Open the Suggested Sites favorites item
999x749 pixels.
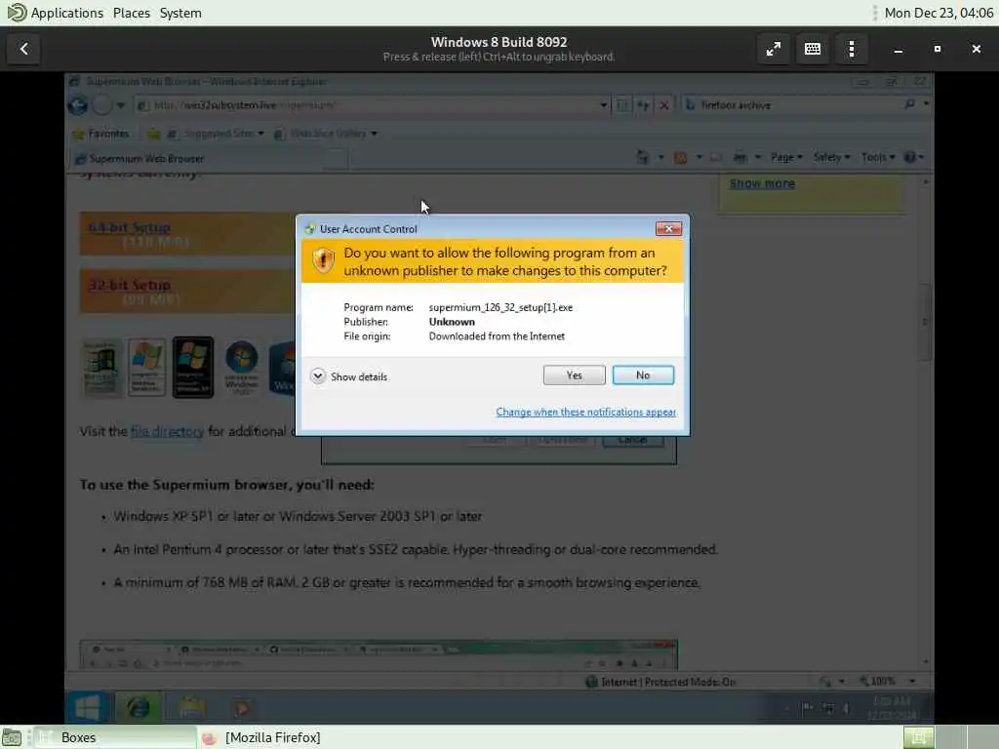point(216,134)
